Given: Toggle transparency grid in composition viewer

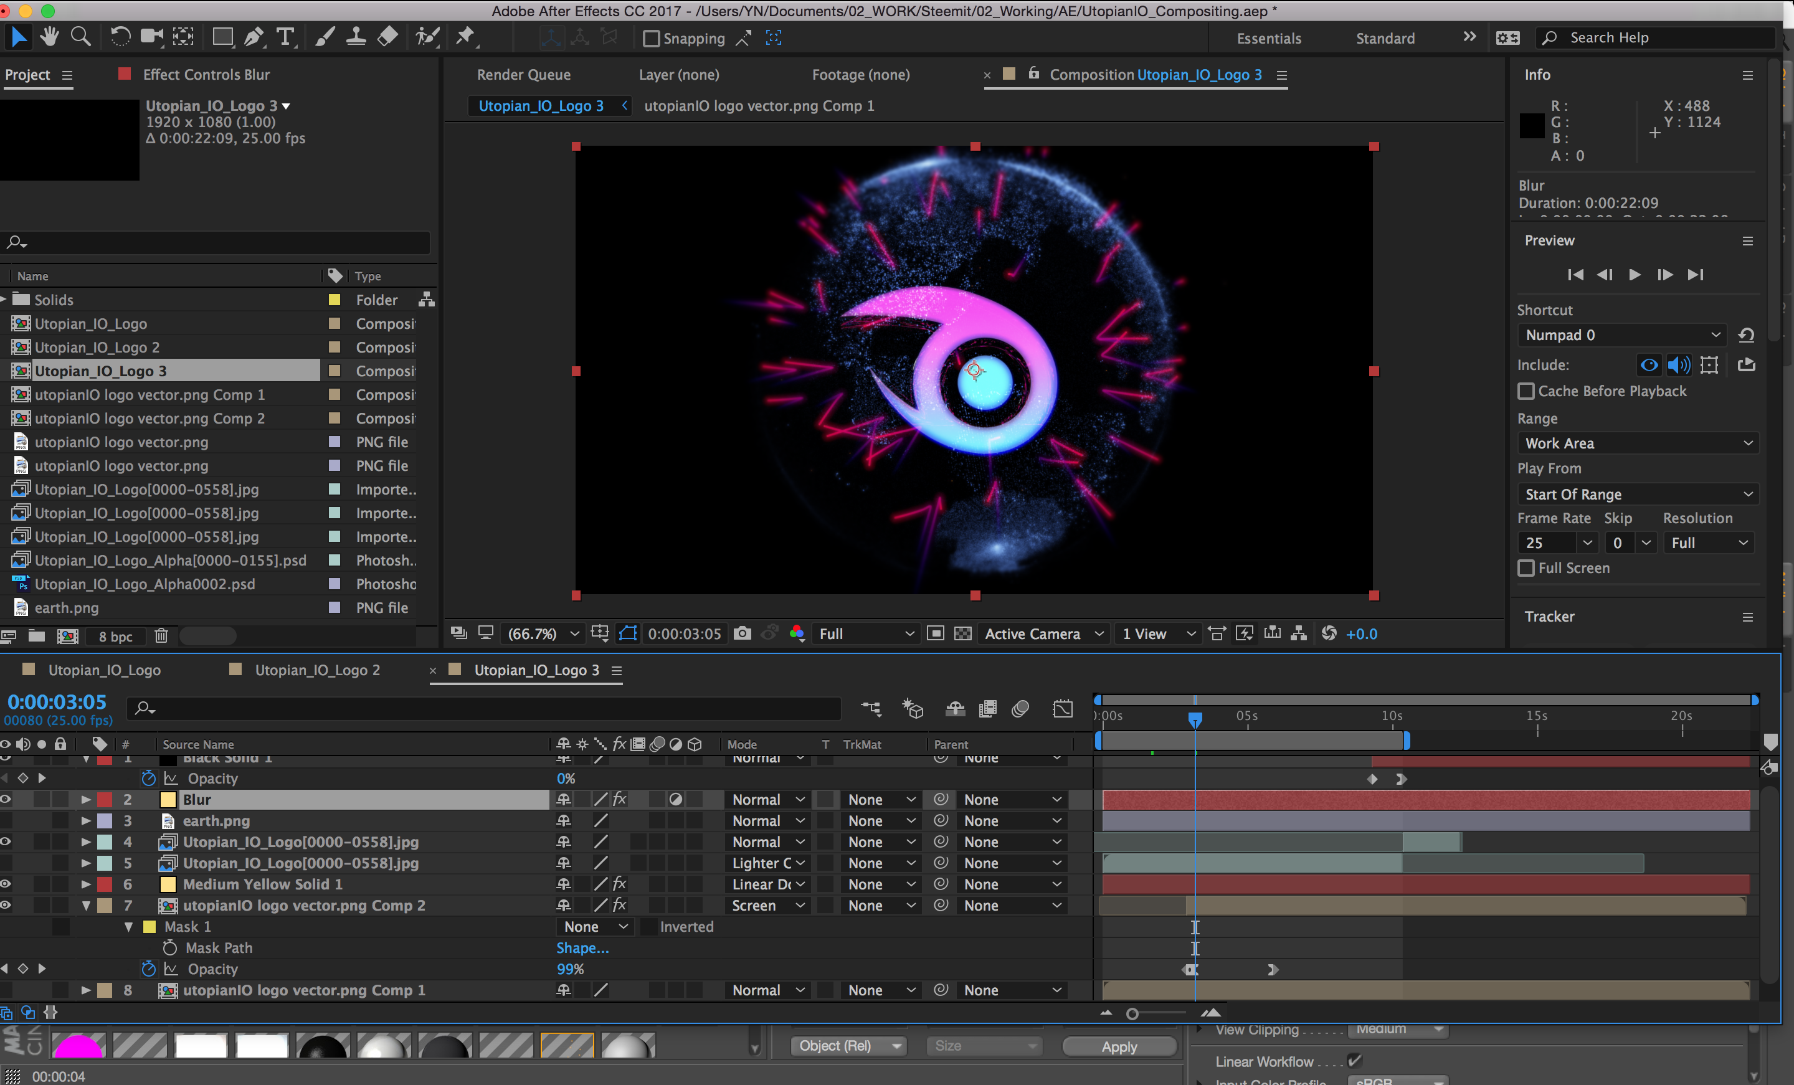Looking at the screenshot, I should 962,633.
